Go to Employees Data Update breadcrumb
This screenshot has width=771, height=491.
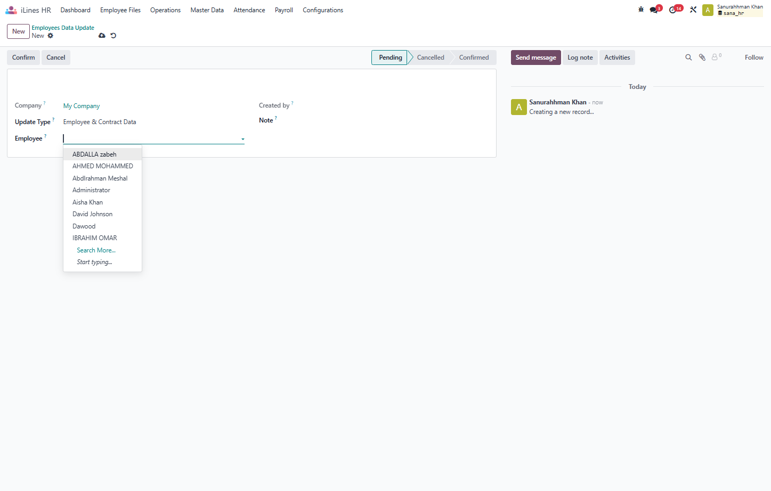tap(63, 28)
